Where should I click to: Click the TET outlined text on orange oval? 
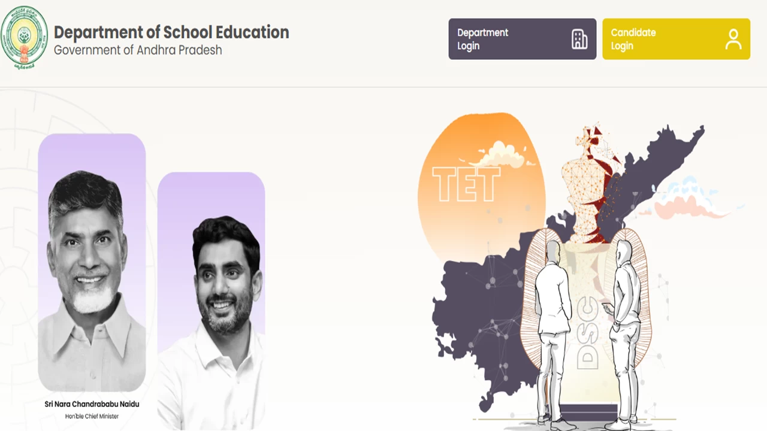tap(466, 184)
